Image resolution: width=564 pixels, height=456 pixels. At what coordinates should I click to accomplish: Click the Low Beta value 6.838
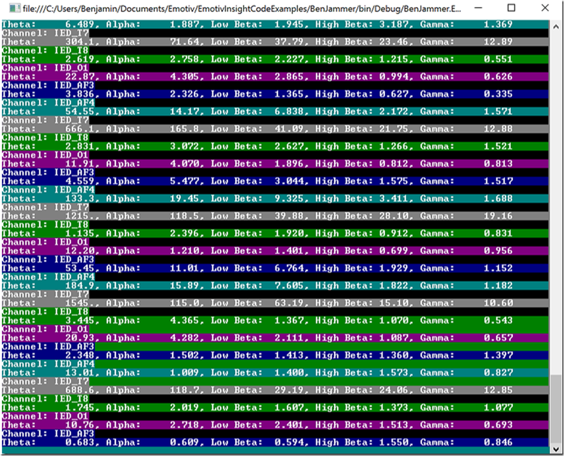tap(289, 112)
